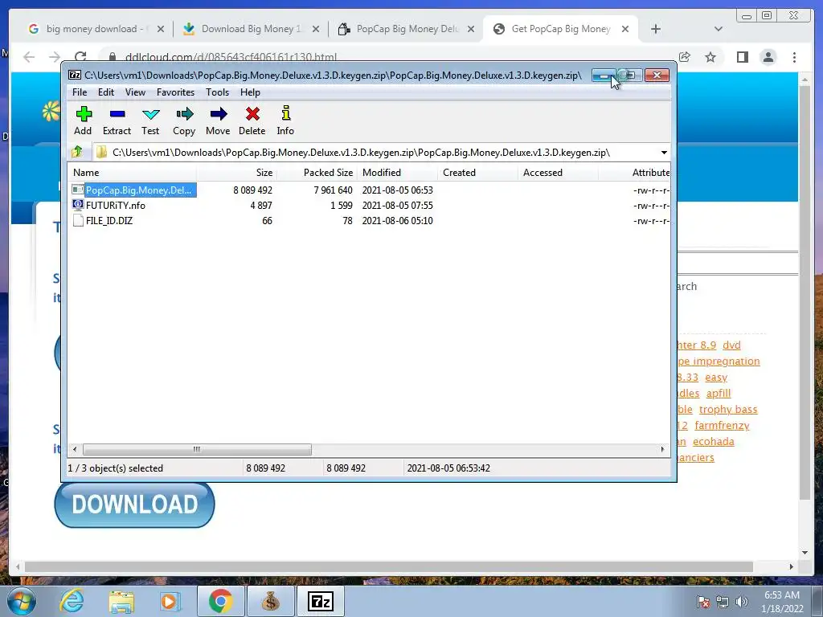Toggle the Chrome side panel icon

coord(742,57)
